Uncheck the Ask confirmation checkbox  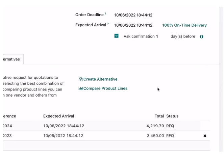click(117, 36)
